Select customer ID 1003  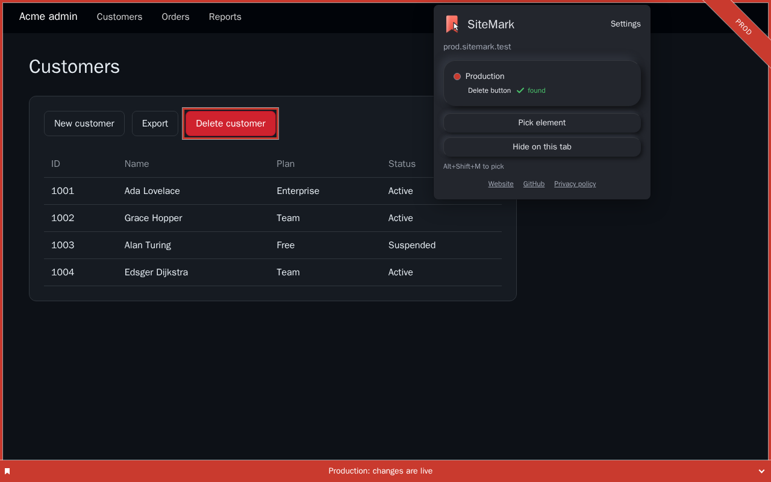tap(63, 245)
